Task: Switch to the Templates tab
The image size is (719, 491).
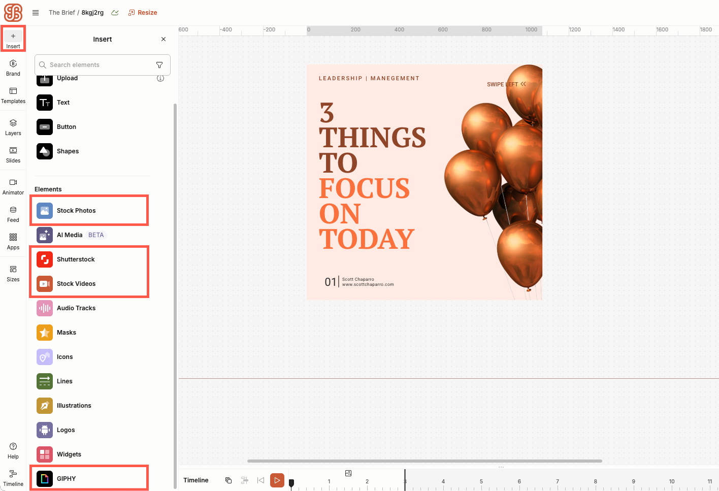Action: point(13,95)
